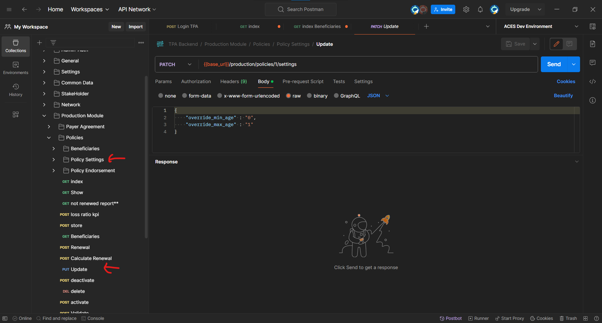Choose the GraphQL body type
Screen dimensions: 602x323
pyautogui.click(x=336, y=96)
